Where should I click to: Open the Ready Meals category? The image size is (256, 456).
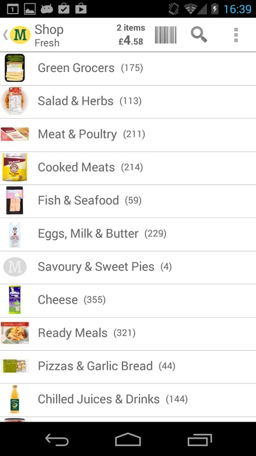(128, 333)
